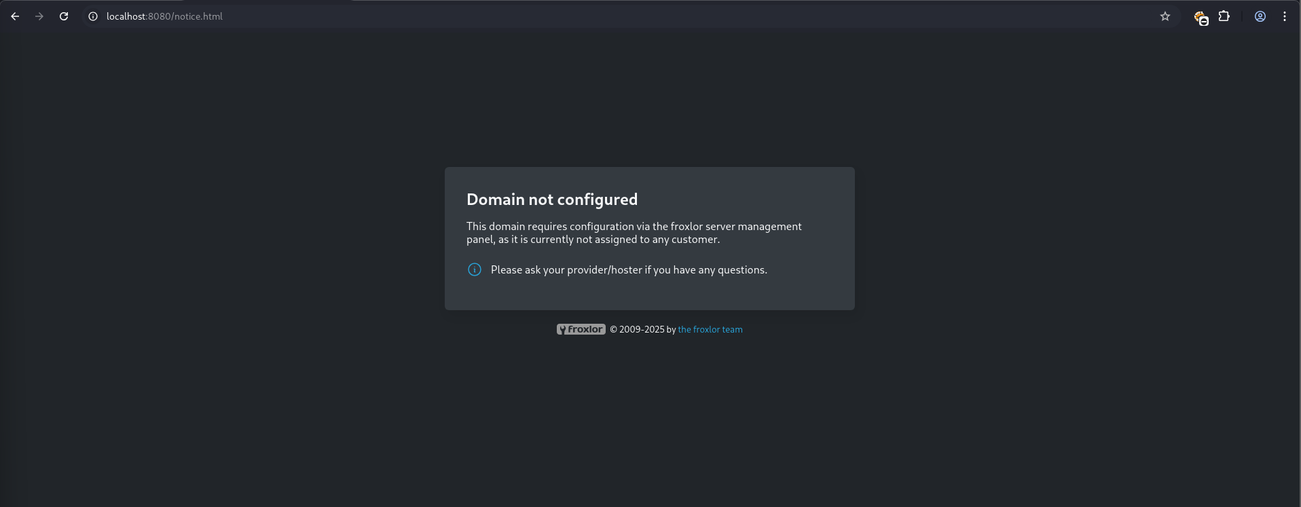
Task: Go back to the previous page
Action: (x=15, y=16)
